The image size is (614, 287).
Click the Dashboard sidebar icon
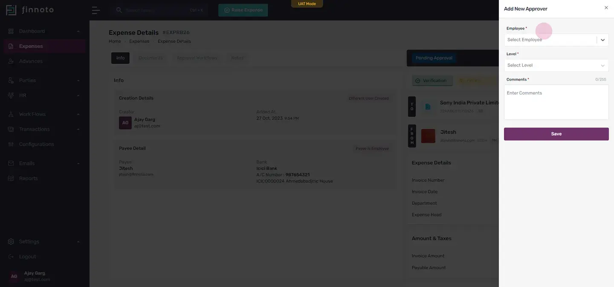tap(11, 31)
